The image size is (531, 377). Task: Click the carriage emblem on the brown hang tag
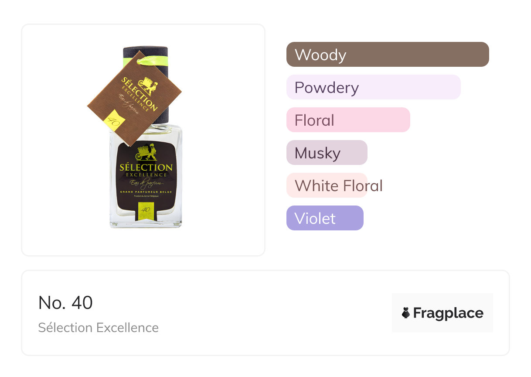point(145,85)
